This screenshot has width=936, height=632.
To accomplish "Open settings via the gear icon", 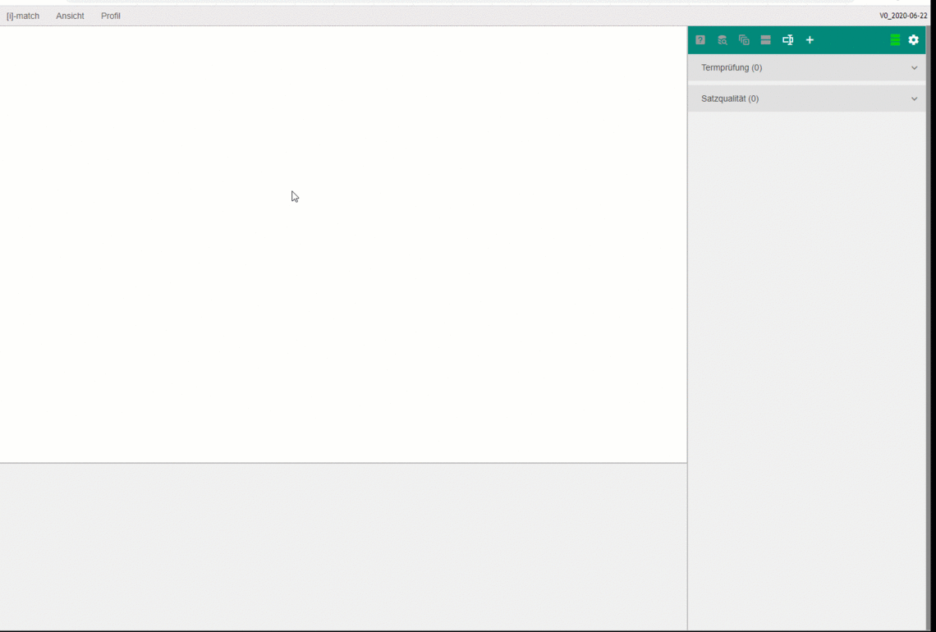I will click(x=913, y=40).
